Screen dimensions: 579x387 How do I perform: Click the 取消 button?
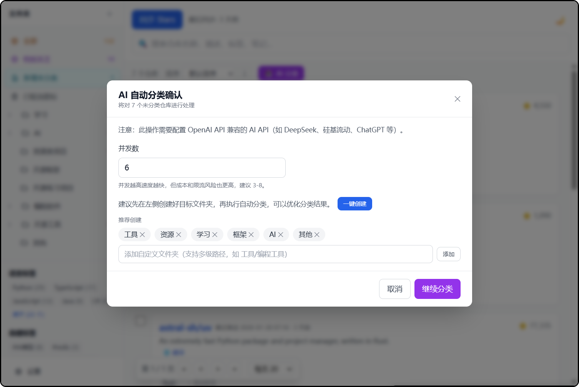(x=394, y=289)
